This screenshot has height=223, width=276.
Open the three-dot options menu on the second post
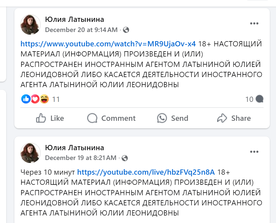point(254,152)
